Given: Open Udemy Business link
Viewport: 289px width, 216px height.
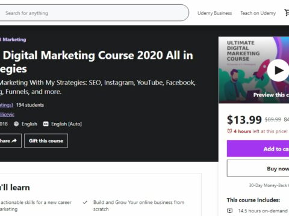Looking at the screenshot, I should [214, 13].
